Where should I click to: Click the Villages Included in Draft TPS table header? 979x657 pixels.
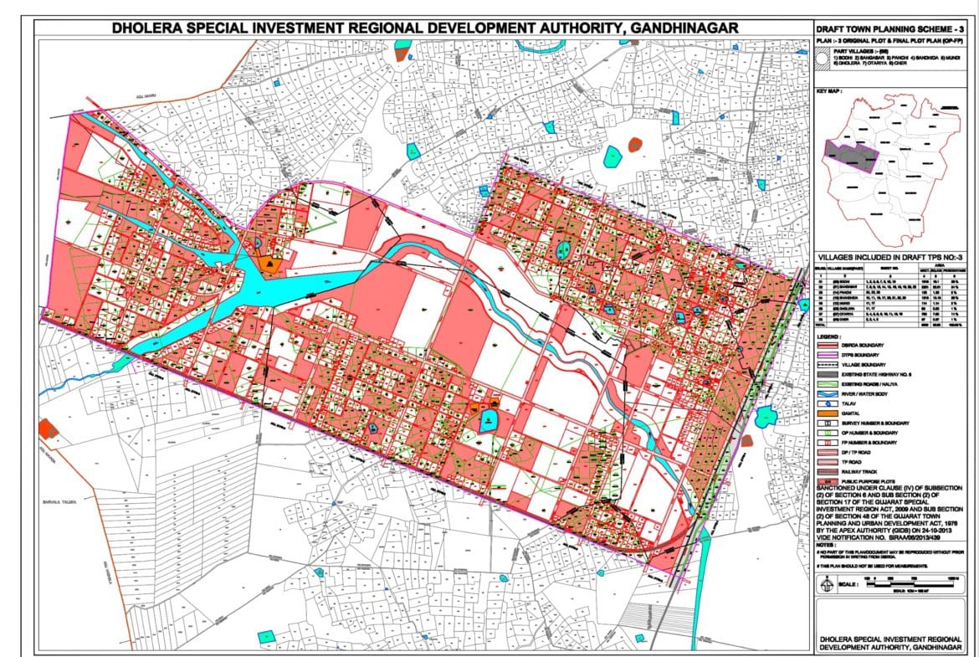pos(894,256)
